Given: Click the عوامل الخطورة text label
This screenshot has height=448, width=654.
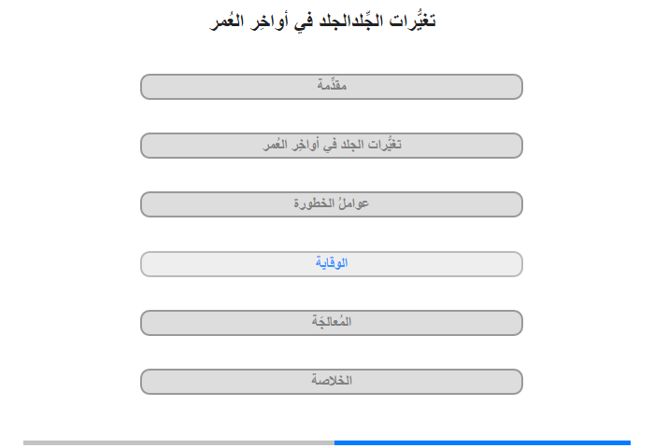Looking at the screenshot, I should (x=332, y=204).
